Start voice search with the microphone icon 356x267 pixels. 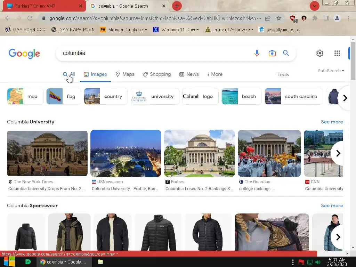pyautogui.click(x=257, y=53)
